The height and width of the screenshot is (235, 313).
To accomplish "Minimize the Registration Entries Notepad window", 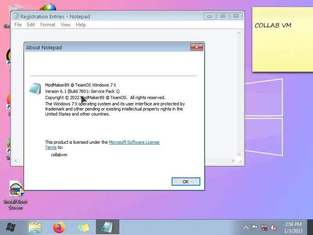I will pyautogui.click(x=209, y=16).
